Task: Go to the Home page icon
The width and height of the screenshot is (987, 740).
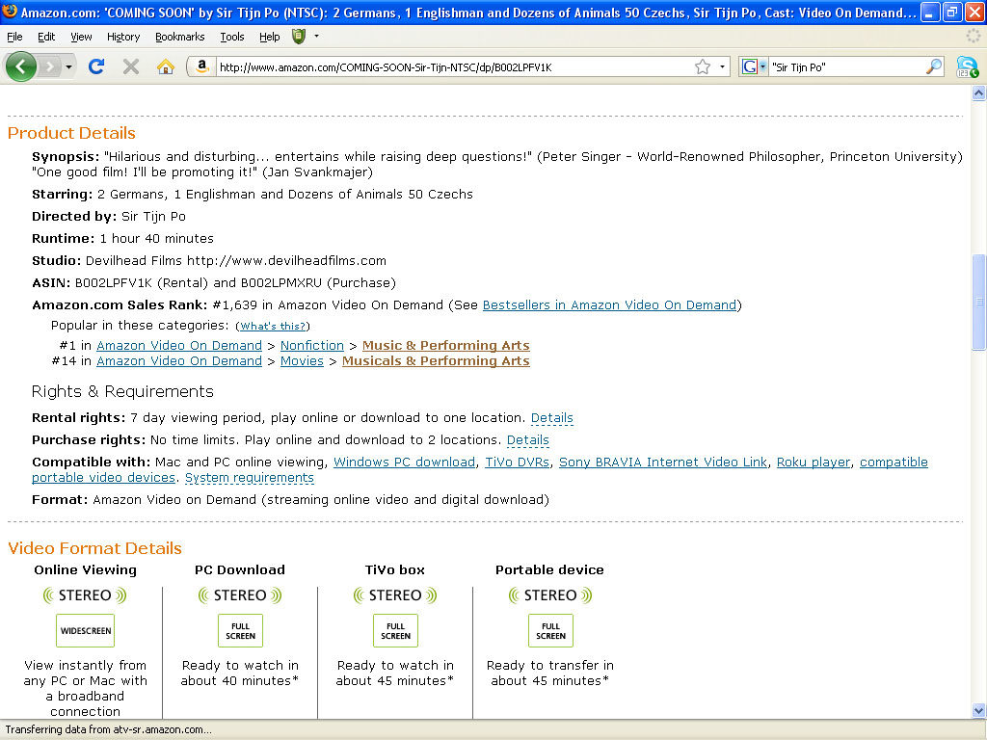Action: point(166,66)
